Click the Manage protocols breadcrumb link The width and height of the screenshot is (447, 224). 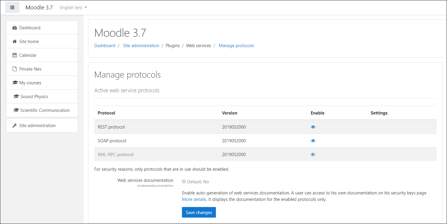pos(236,46)
